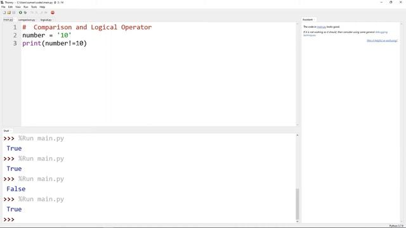Select the Assistant panel tab
406x228 pixels.
[308, 20]
